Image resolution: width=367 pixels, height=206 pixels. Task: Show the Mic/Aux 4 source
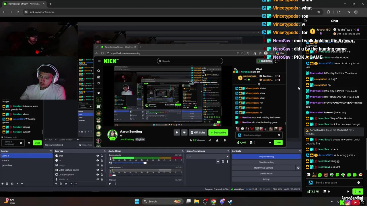click(97, 179)
